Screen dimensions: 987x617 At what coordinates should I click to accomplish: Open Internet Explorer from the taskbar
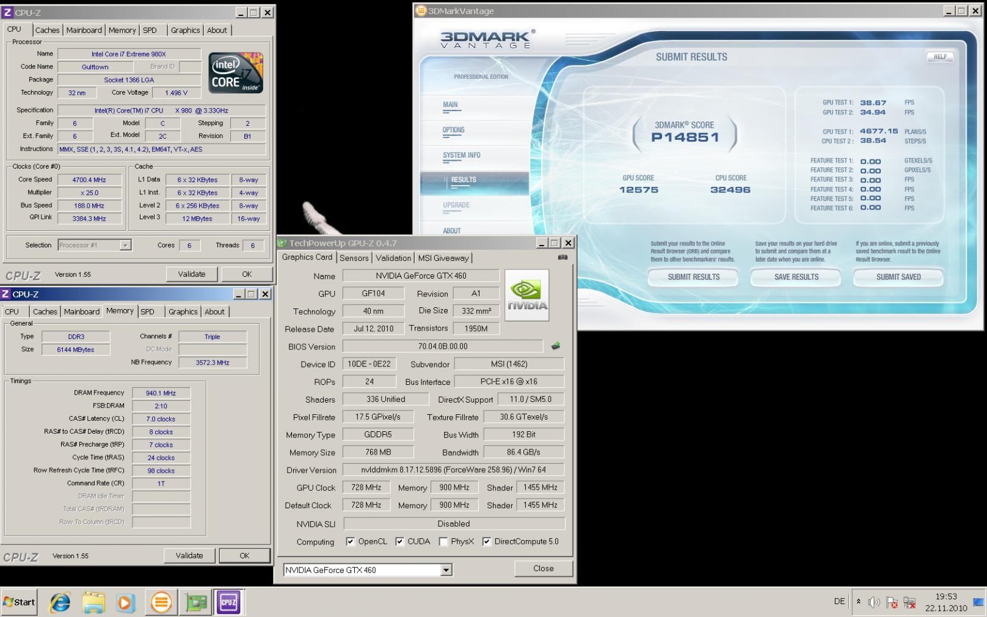click(60, 602)
